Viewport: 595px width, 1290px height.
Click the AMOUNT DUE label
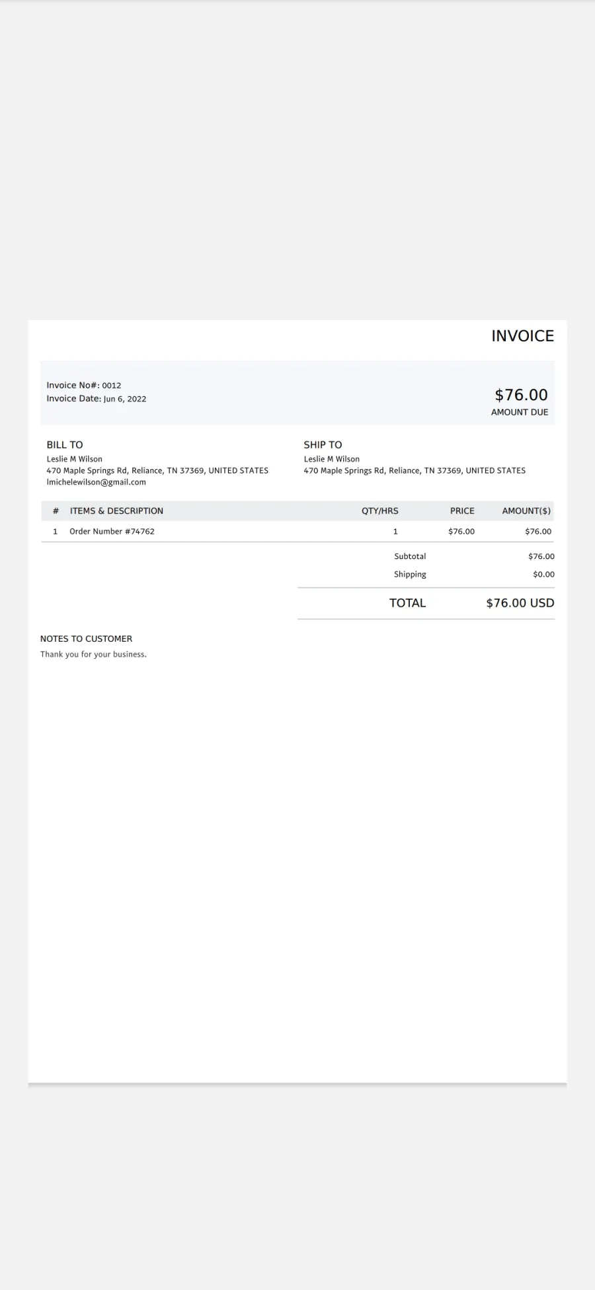(x=520, y=412)
